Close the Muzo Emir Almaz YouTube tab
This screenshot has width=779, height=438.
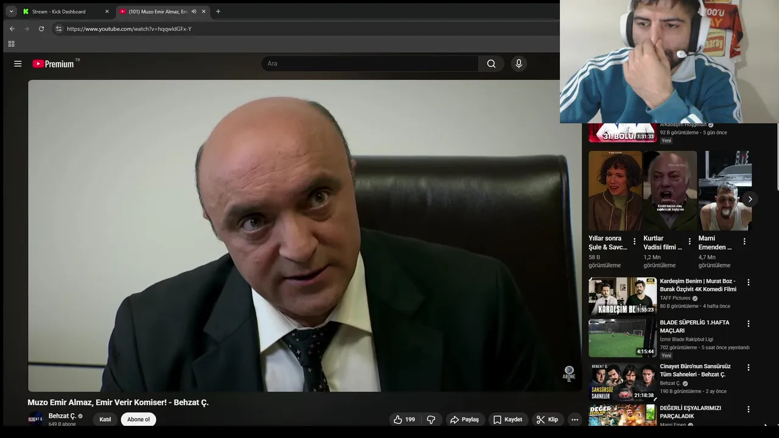[203, 12]
